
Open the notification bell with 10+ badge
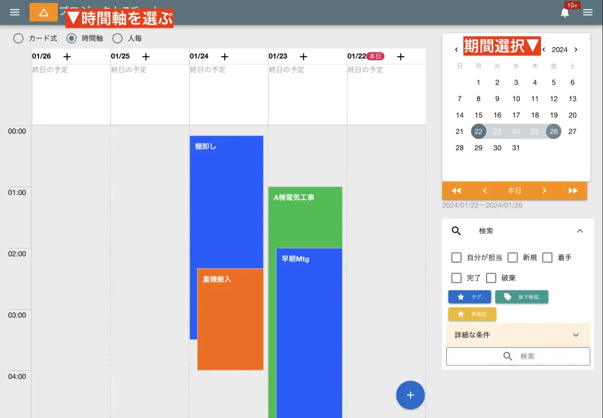[565, 12]
